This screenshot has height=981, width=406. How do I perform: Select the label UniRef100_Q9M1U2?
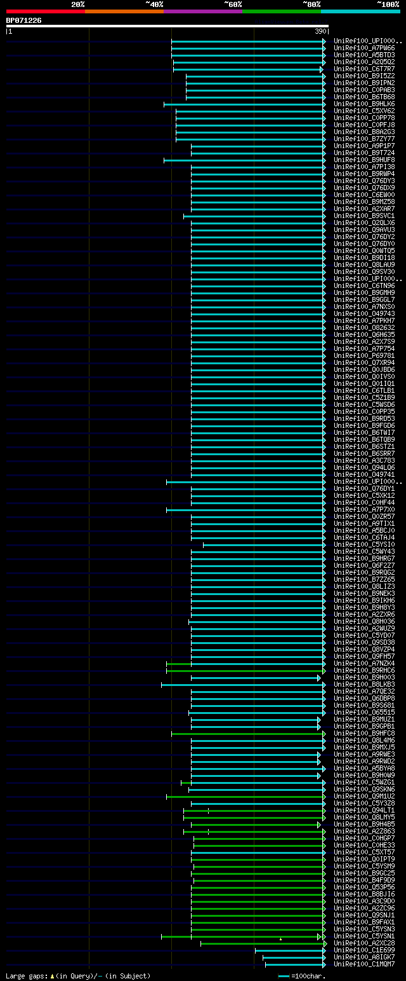(x=364, y=797)
